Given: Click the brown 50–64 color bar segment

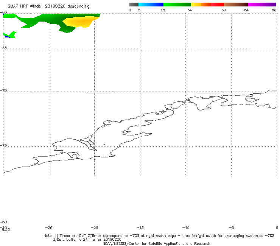Looking at the screenshot, I should 236,5.
